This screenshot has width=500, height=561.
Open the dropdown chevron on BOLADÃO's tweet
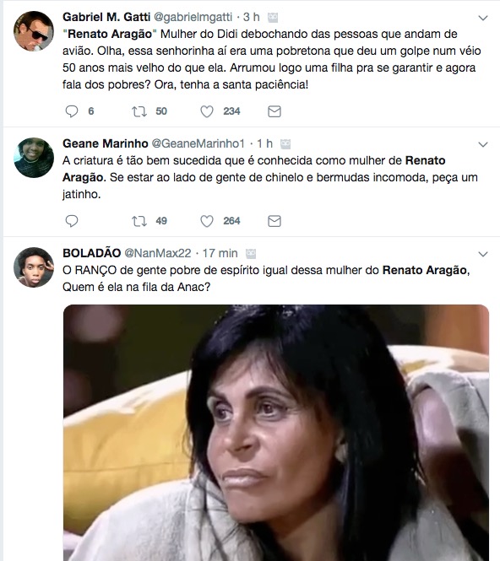click(x=483, y=254)
